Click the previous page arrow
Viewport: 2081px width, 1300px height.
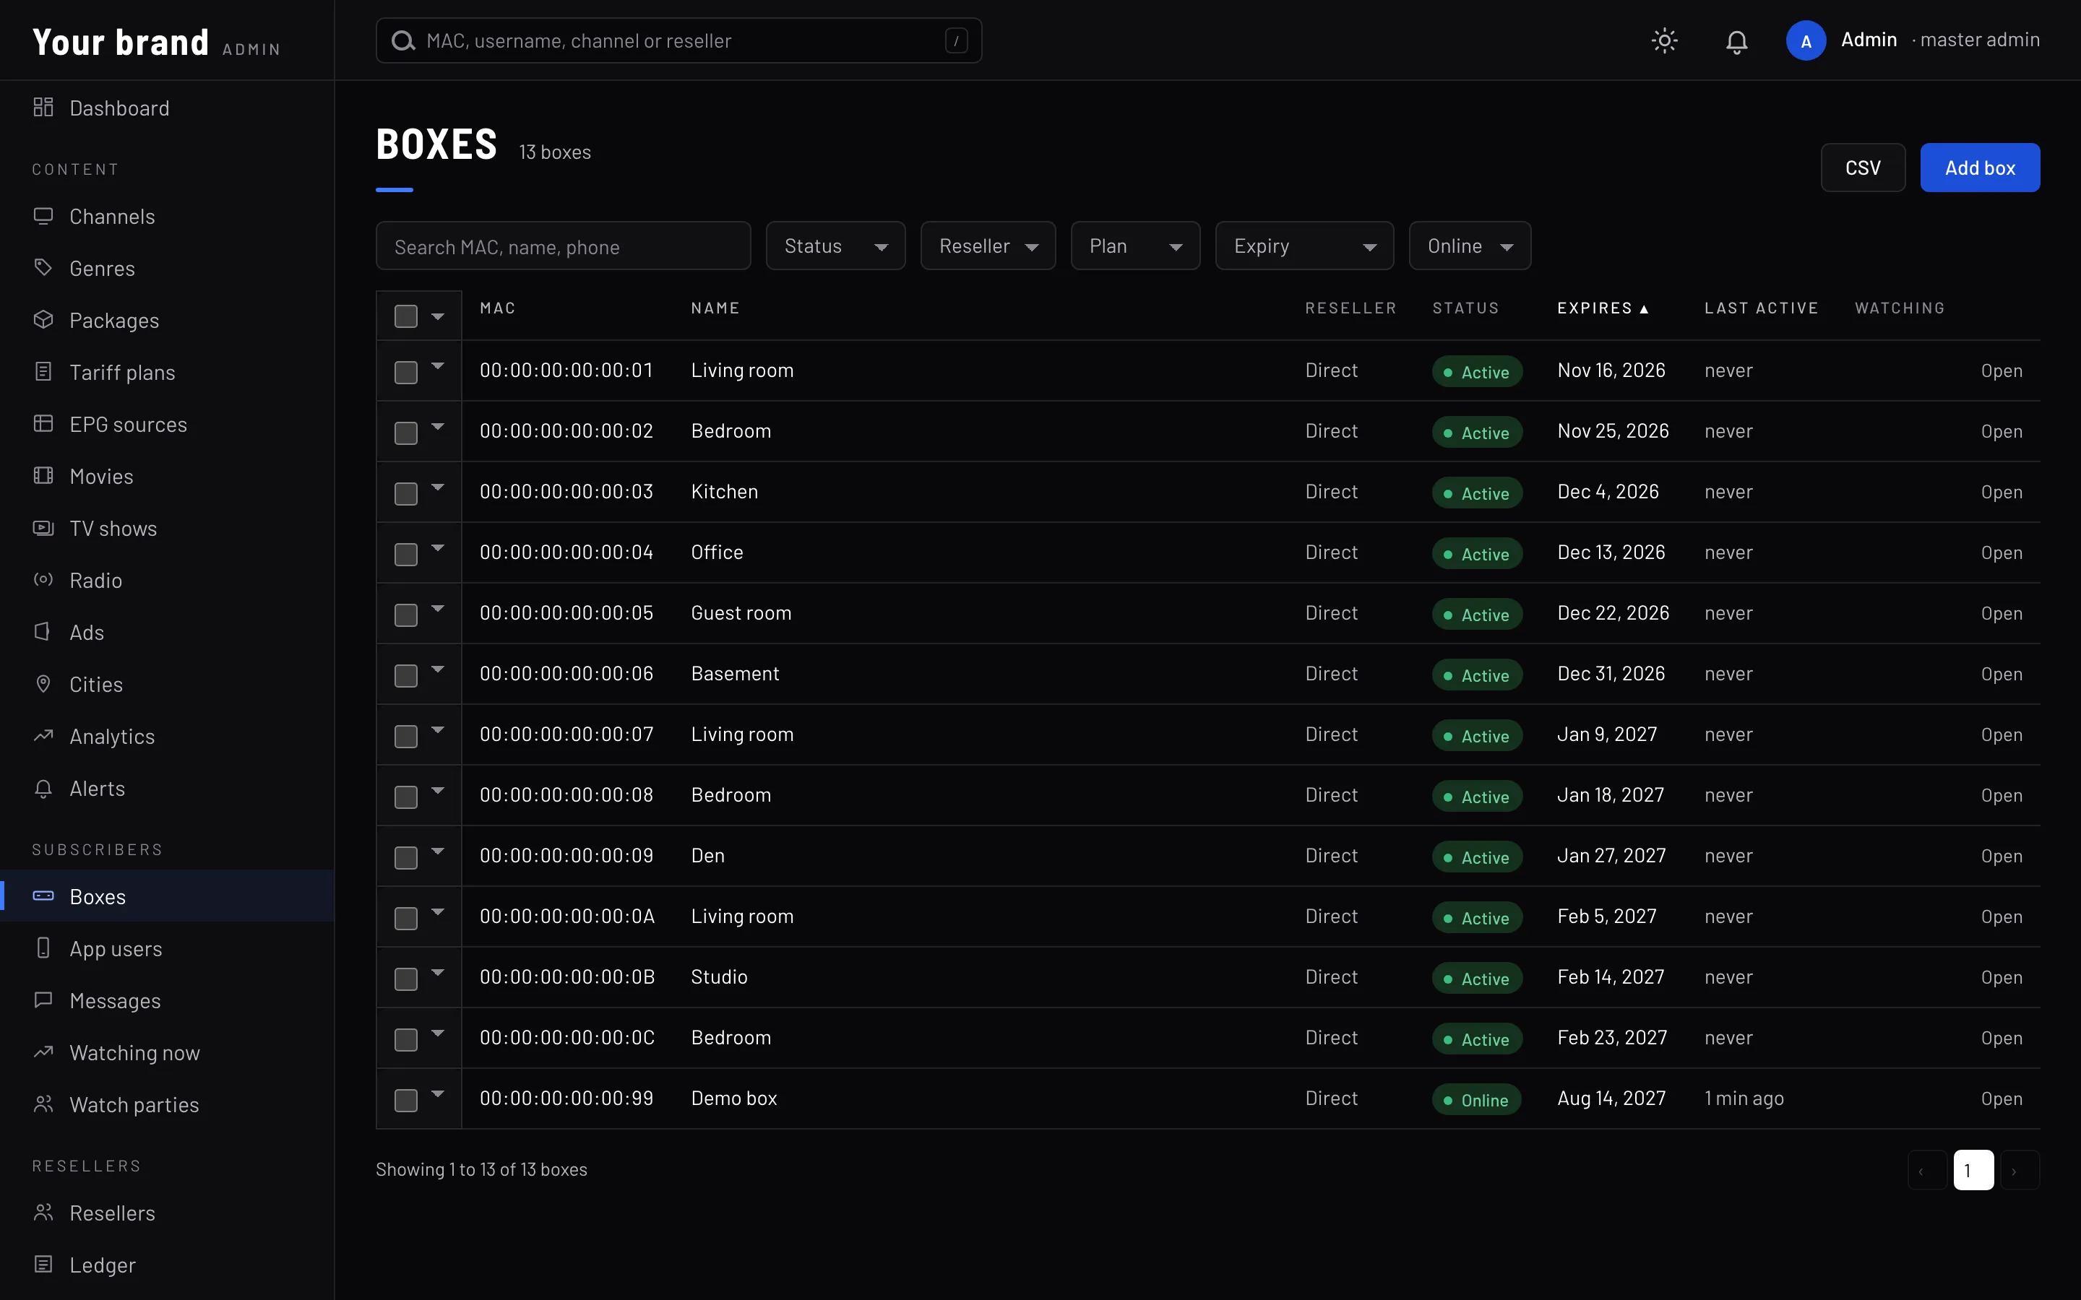(x=1927, y=1169)
